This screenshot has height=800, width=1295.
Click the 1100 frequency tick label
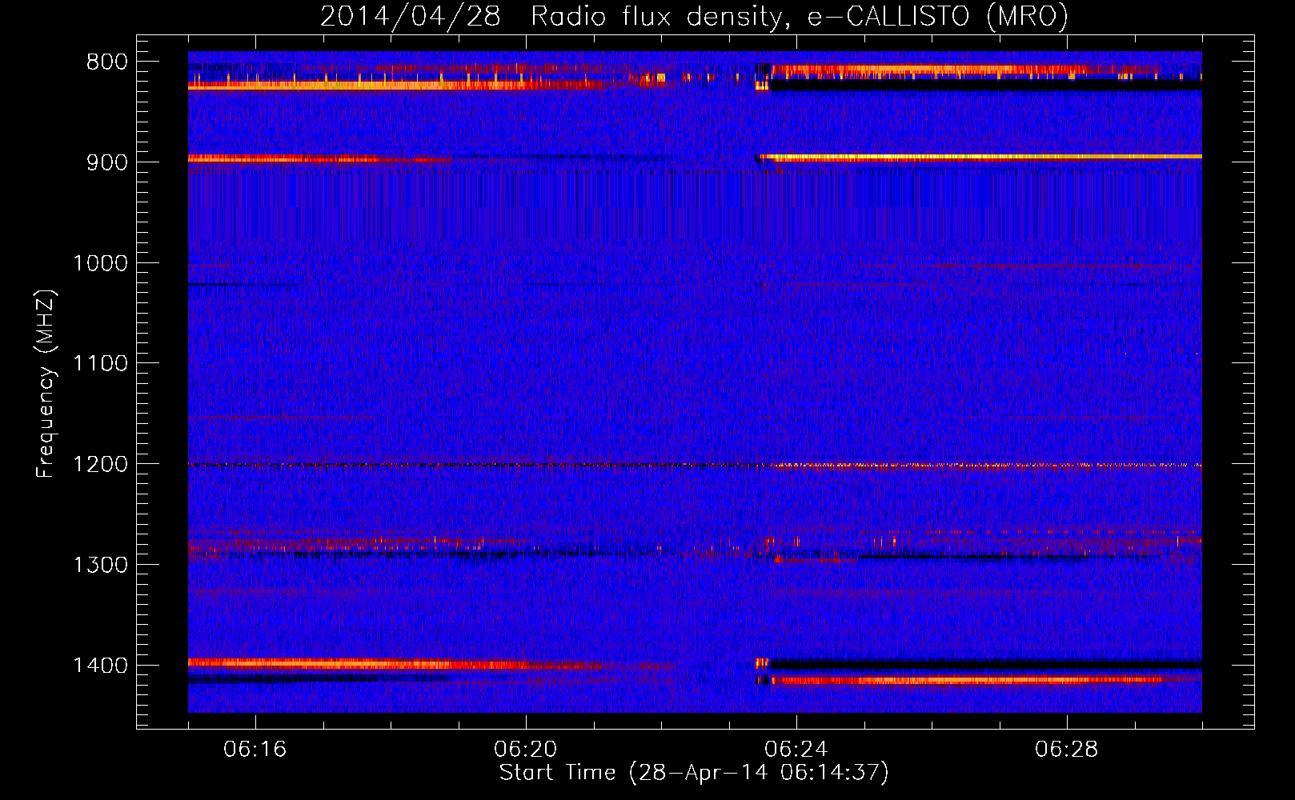100,364
